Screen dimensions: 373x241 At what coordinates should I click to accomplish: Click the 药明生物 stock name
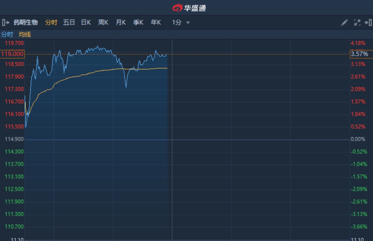pos(26,23)
